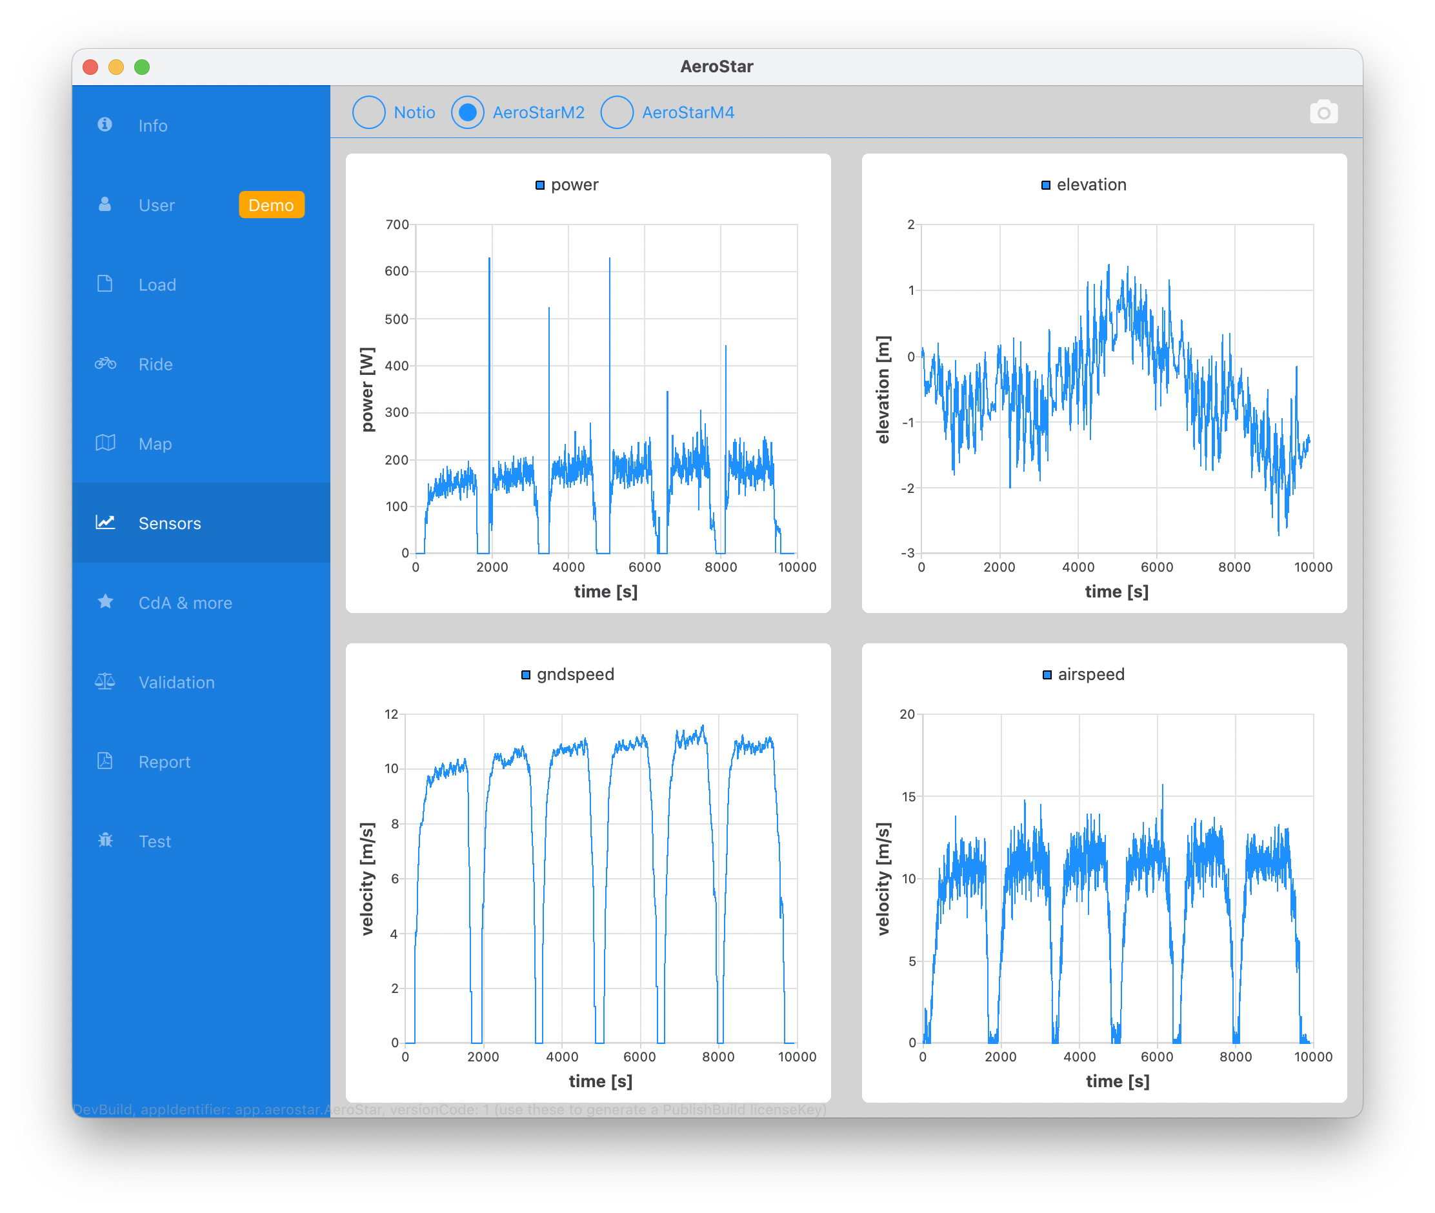The image size is (1435, 1213).
Task: Click the Validation balance scale icon
Action: [x=105, y=681]
